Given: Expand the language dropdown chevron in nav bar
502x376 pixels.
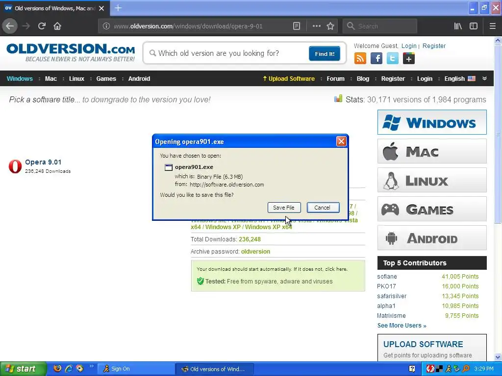Looking at the screenshot, I should [484, 78].
